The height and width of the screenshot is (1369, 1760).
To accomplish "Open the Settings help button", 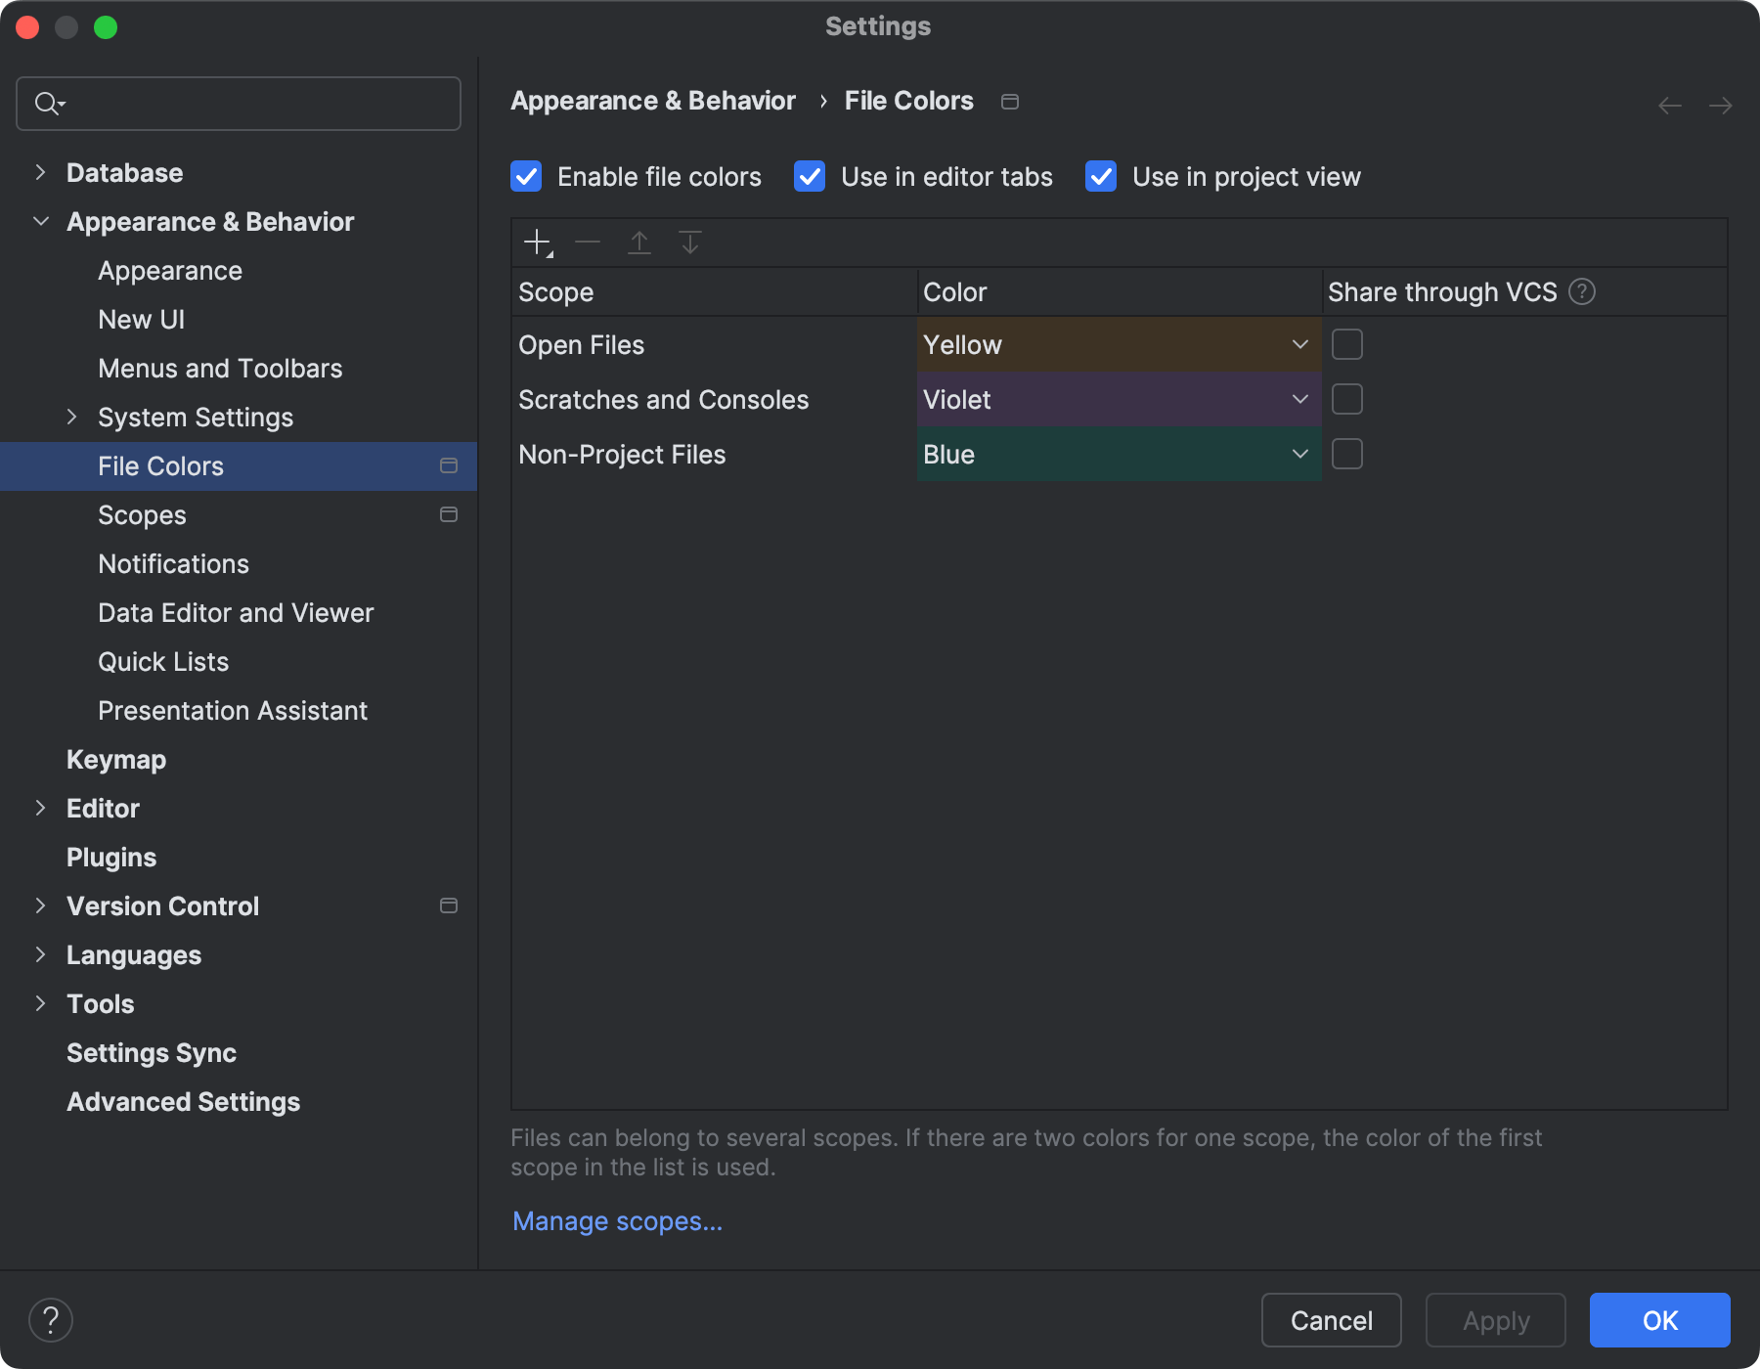I will 51,1320.
